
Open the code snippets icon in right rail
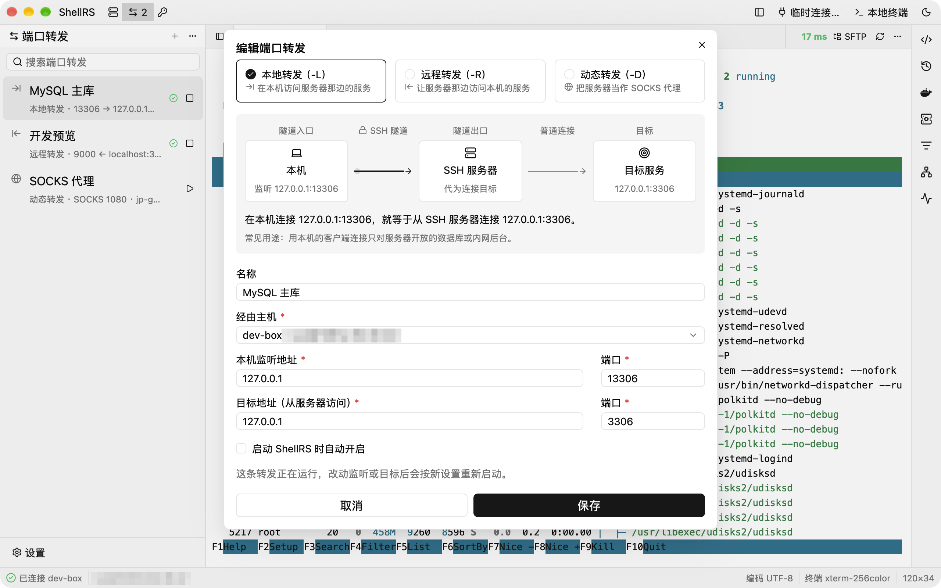pyautogui.click(x=926, y=40)
